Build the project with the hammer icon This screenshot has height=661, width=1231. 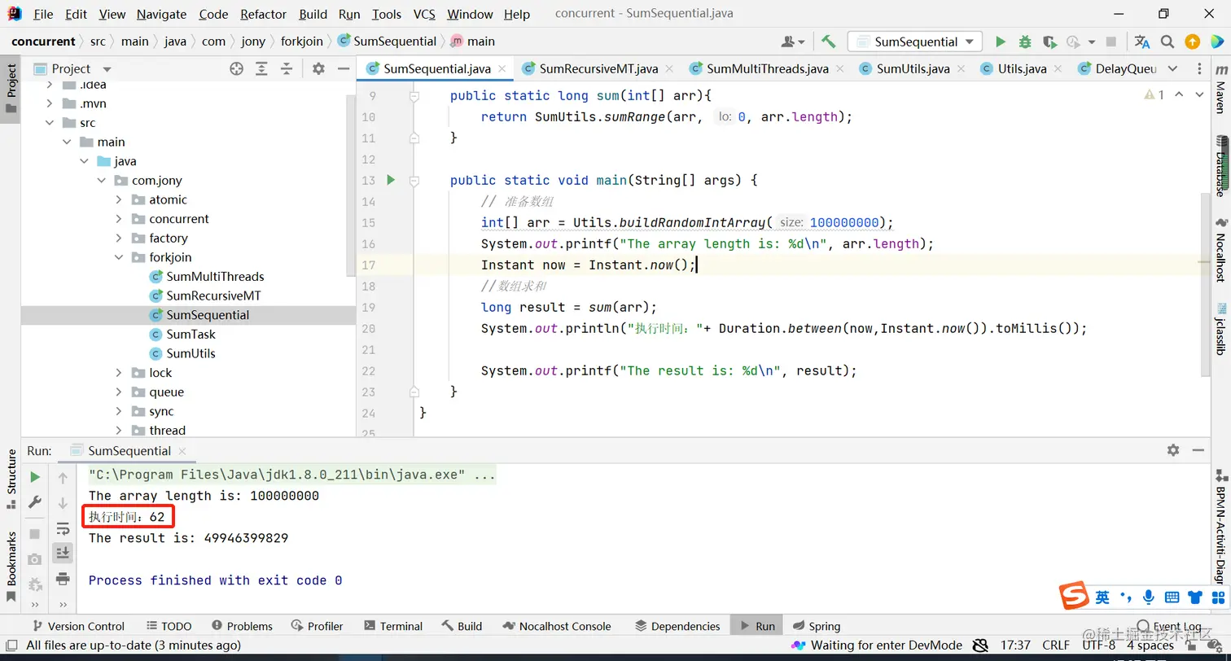point(829,42)
